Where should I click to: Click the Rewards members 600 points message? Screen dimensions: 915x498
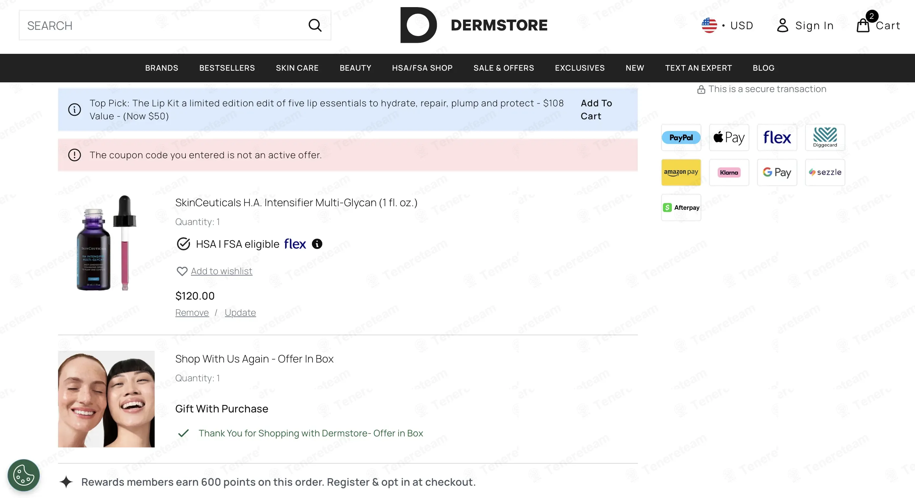[278, 482]
